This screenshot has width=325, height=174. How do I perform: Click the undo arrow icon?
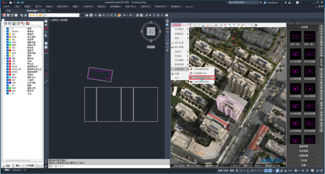124,15
